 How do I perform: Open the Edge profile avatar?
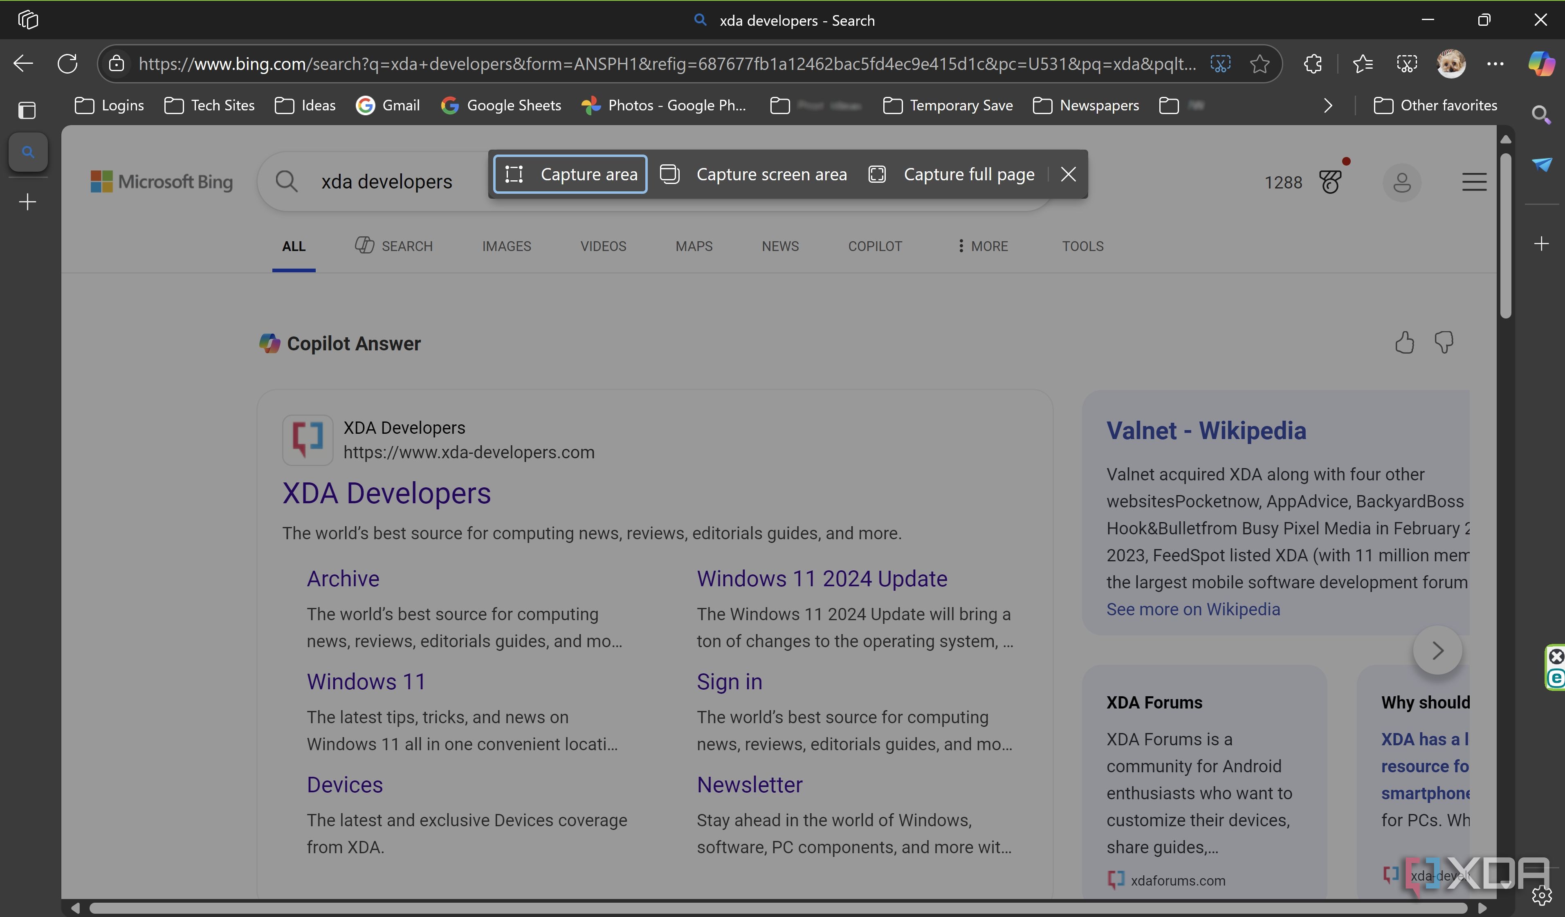[1451, 63]
